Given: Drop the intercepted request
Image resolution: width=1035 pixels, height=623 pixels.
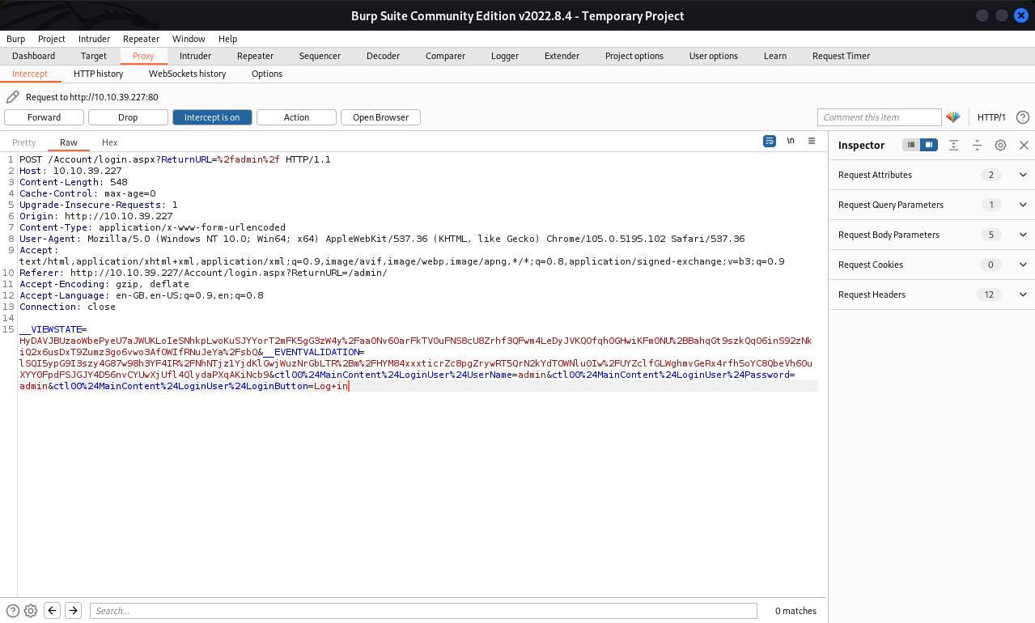Looking at the screenshot, I should 128,117.
